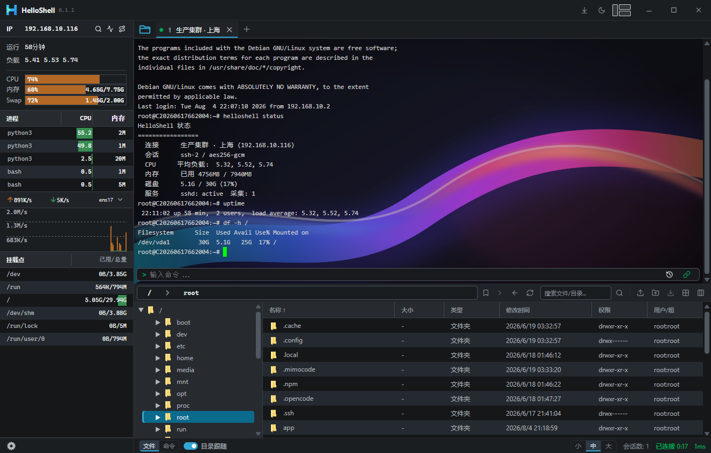Change the panel layout via the layout icon
Image resolution: width=711 pixels, height=453 pixels.
622,10
